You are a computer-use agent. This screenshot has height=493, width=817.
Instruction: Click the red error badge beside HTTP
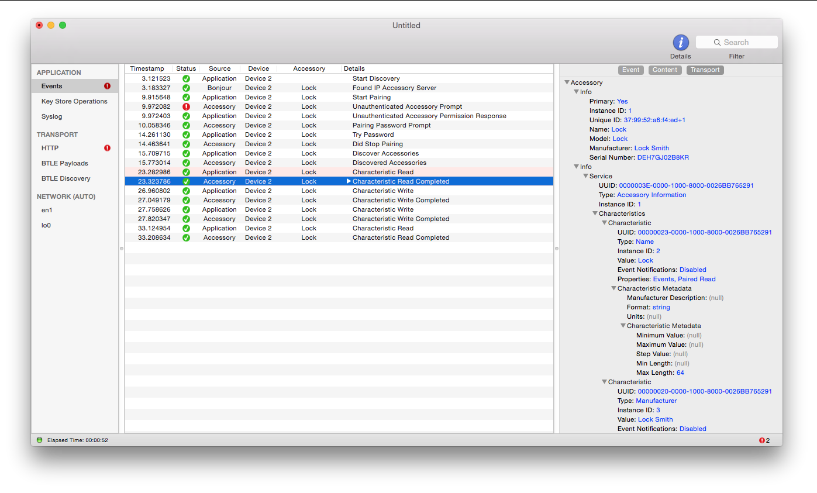[107, 148]
